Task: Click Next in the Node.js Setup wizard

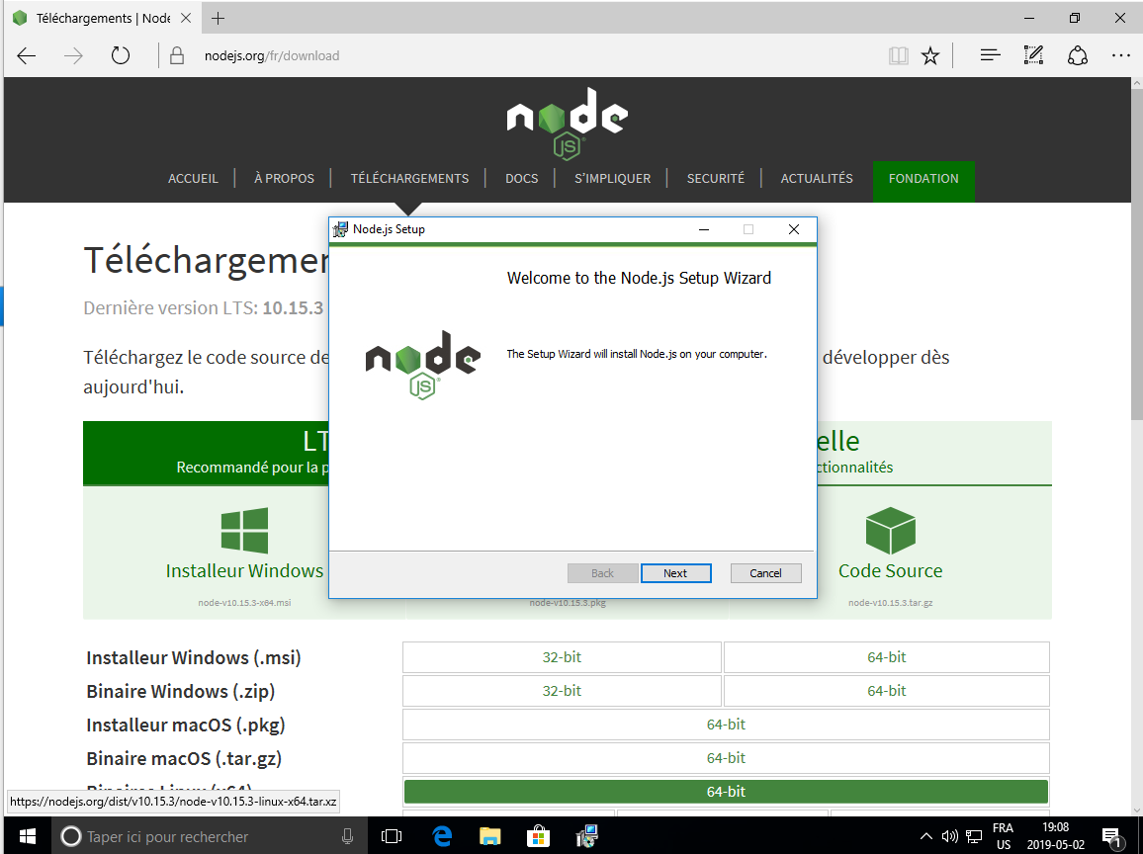Action: (675, 573)
